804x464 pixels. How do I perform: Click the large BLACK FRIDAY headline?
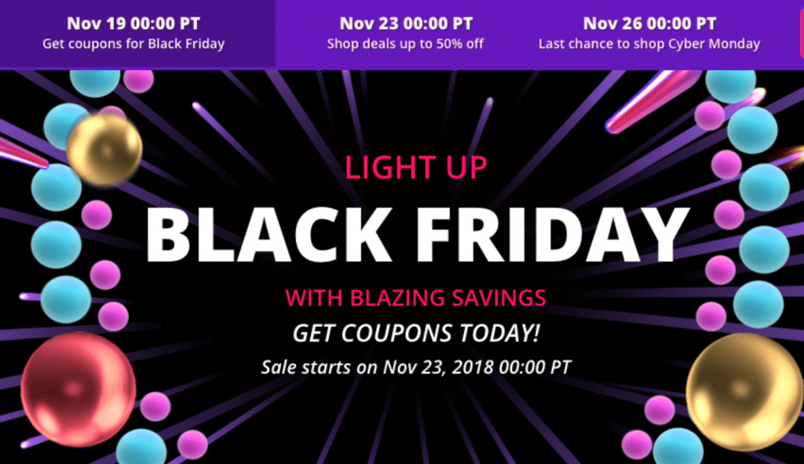pos(417,236)
